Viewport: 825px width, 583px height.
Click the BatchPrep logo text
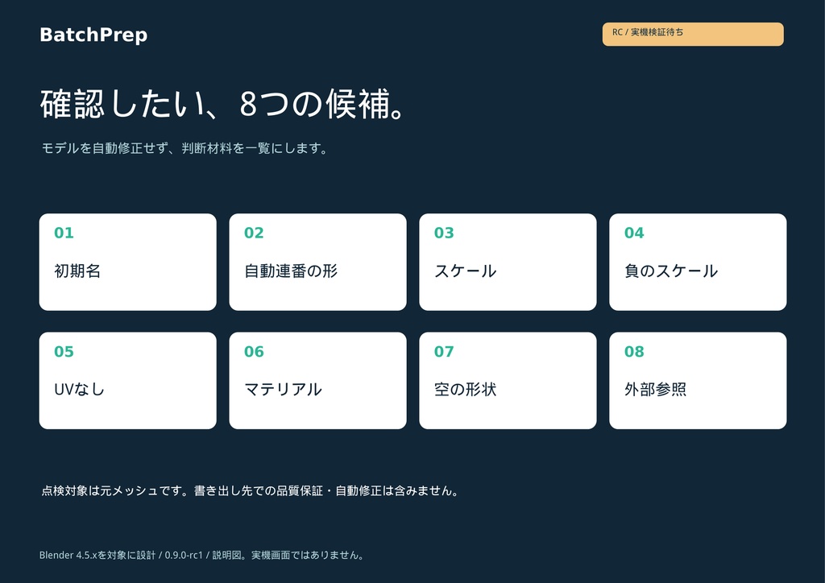(93, 35)
